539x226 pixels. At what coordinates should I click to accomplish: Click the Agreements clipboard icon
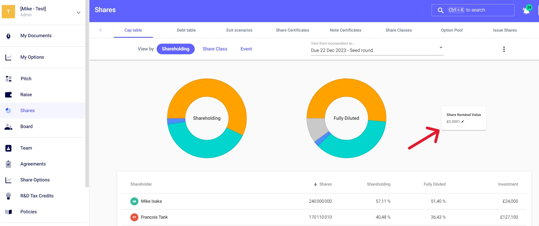coord(9,164)
